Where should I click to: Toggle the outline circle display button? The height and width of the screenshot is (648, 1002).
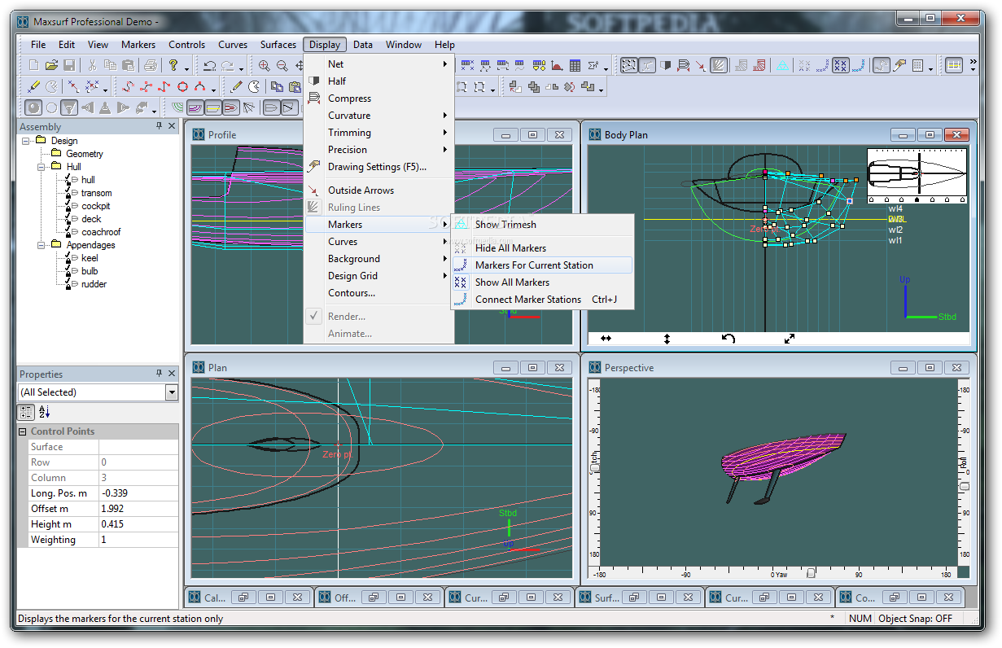point(51,107)
